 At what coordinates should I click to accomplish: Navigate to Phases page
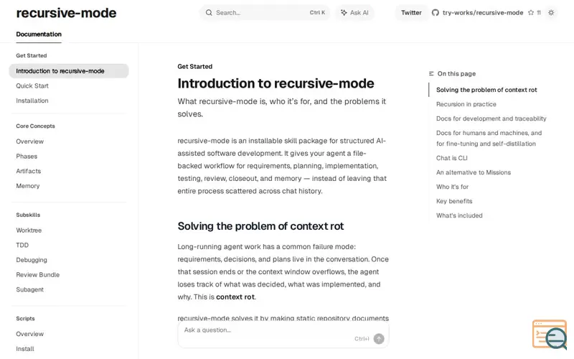pos(27,157)
